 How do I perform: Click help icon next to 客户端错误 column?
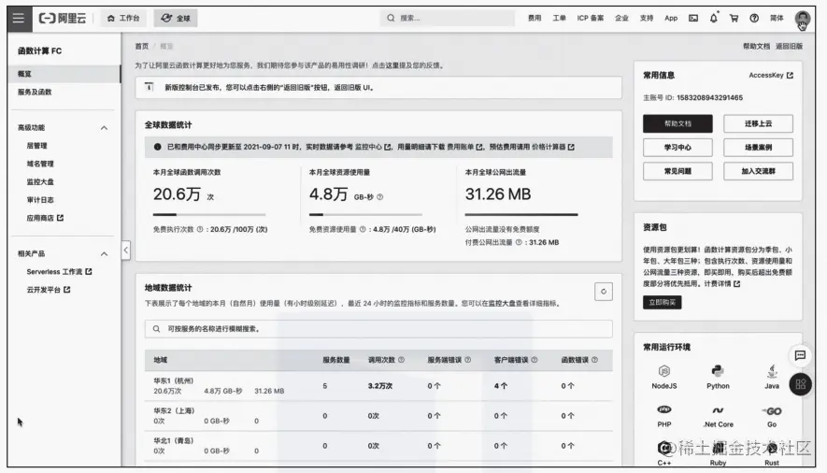point(535,360)
